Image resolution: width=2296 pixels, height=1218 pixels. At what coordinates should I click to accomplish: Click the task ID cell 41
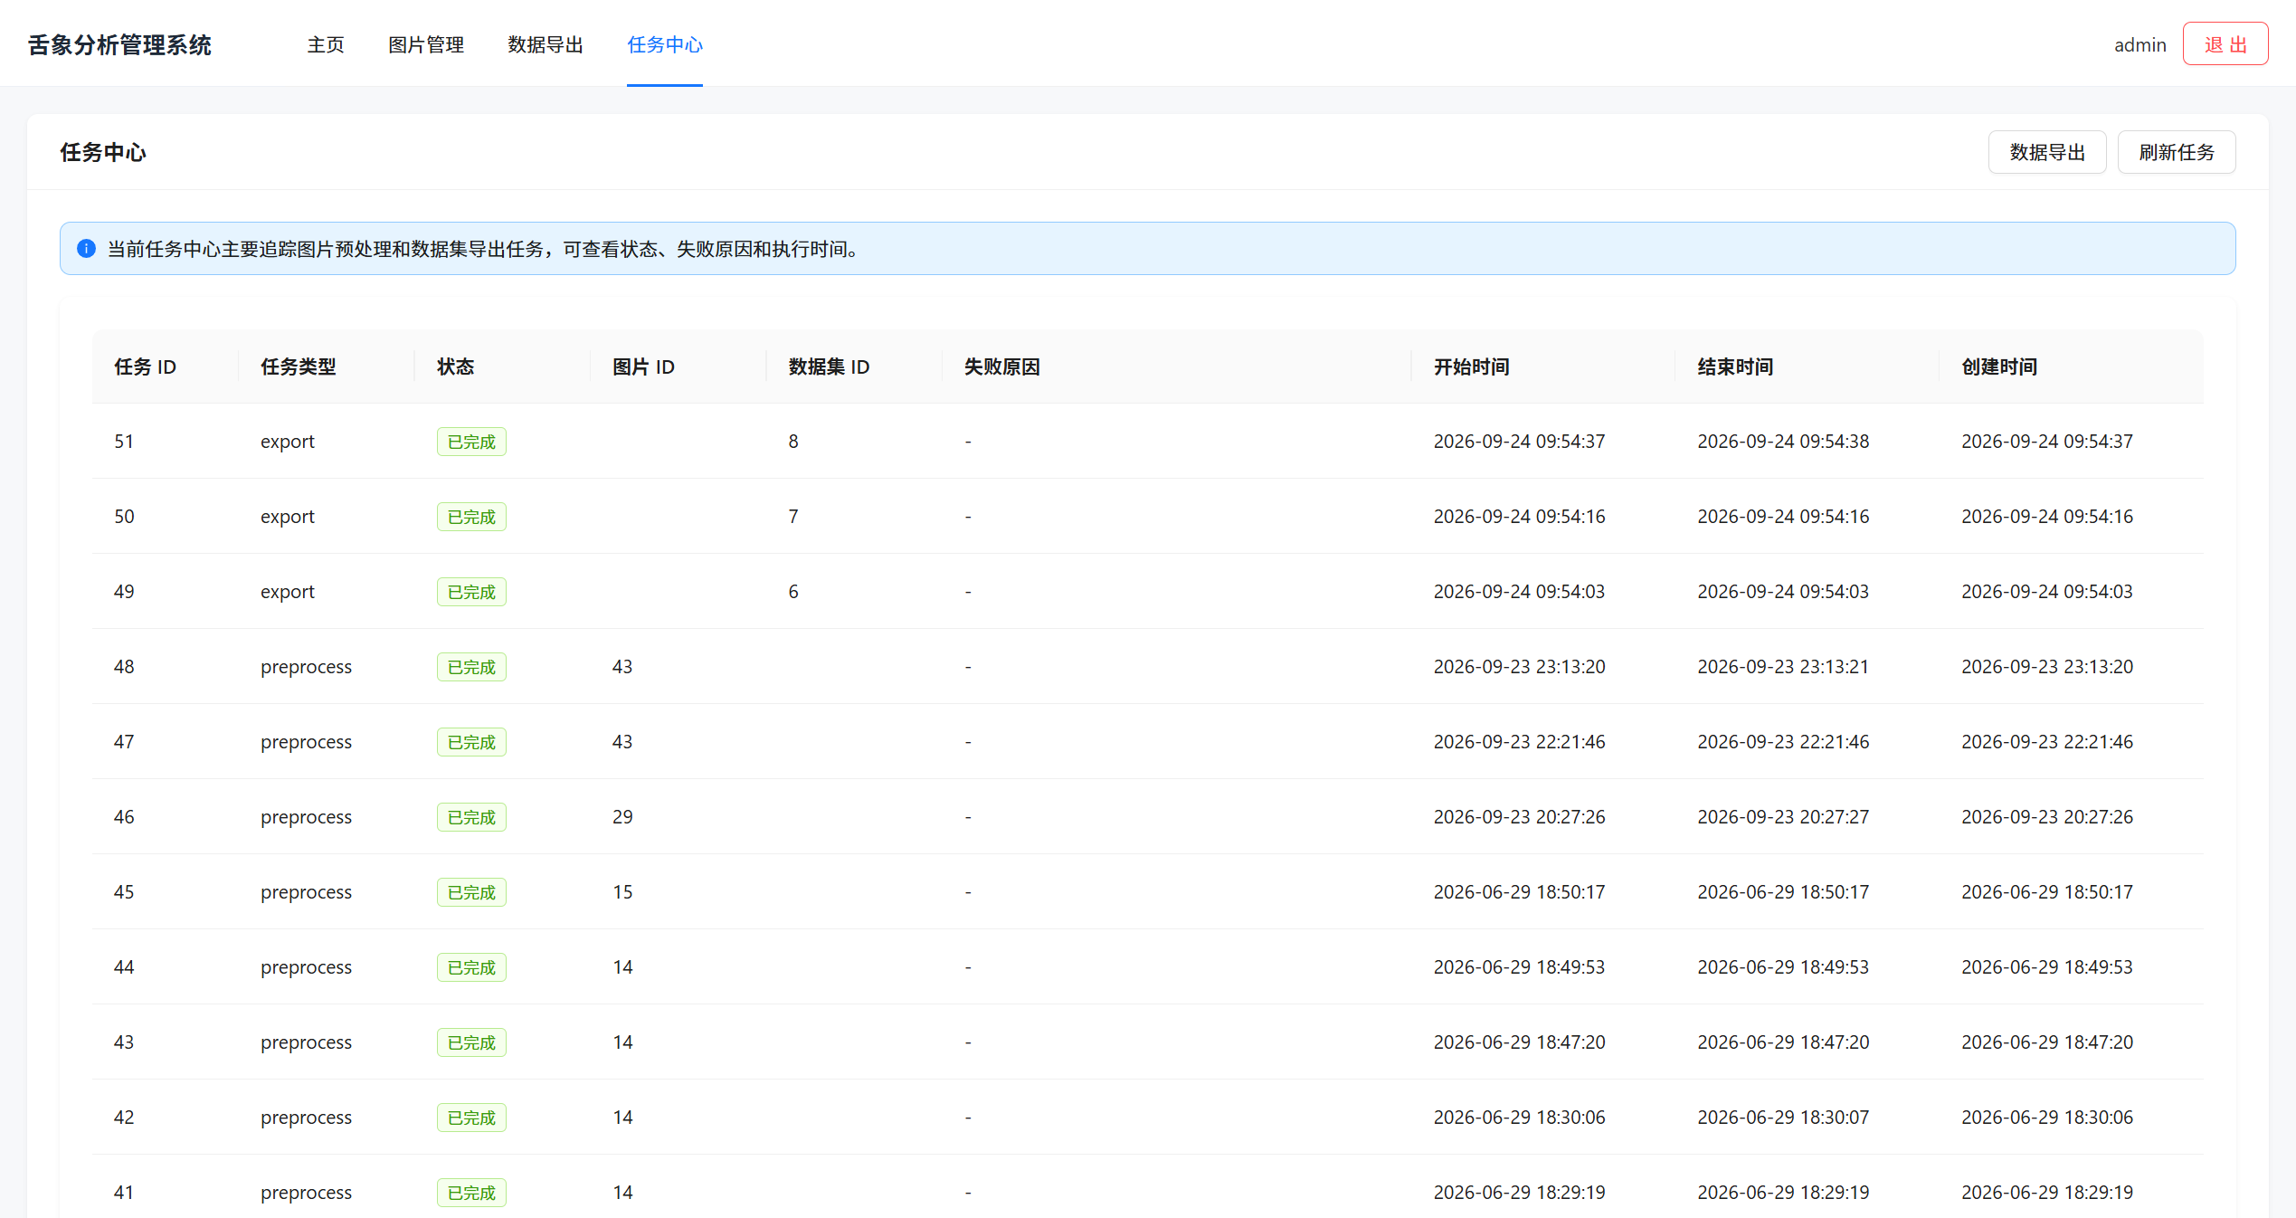124,1193
